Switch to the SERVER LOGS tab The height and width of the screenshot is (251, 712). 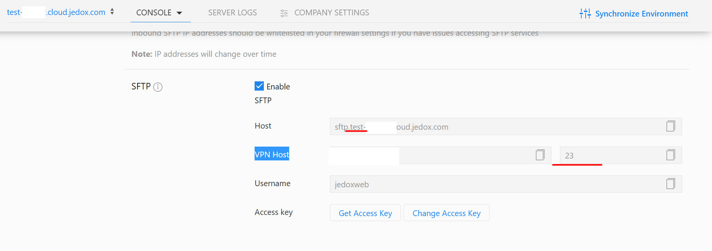(x=232, y=13)
